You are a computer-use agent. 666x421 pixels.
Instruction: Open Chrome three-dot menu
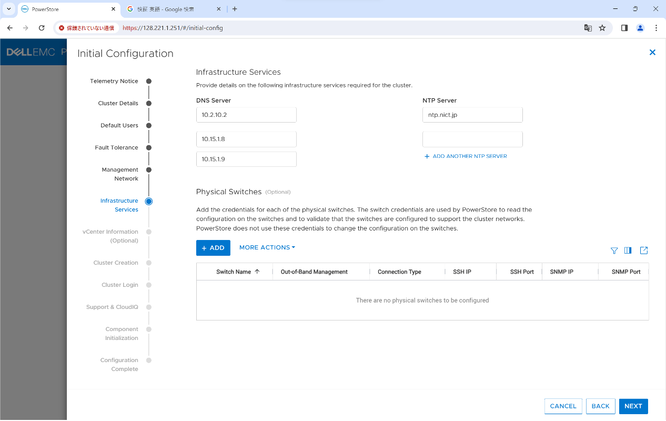[x=656, y=28]
